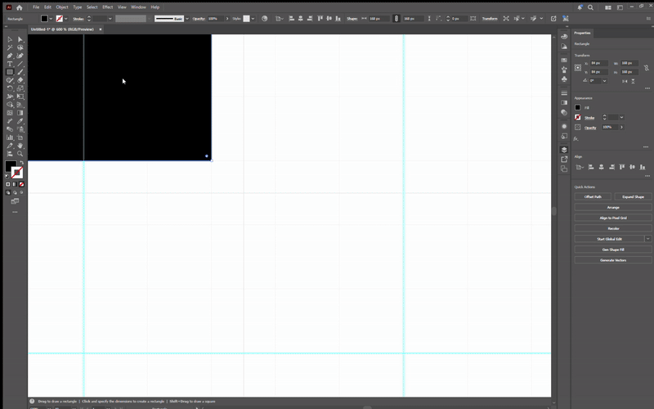Switch to the Untitled-1 document tab

click(x=63, y=29)
